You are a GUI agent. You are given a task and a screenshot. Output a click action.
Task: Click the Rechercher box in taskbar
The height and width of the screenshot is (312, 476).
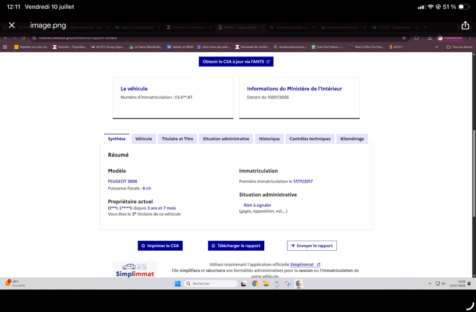[211, 283]
